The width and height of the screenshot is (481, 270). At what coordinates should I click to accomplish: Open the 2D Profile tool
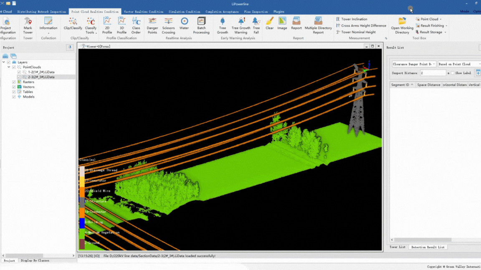coord(107,25)
